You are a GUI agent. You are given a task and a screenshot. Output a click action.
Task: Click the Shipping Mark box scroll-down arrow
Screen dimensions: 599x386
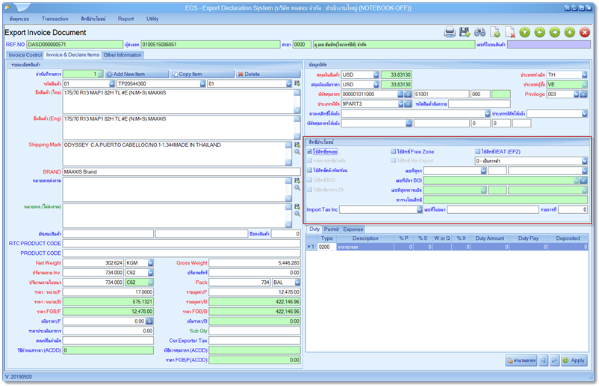pos(288,162)
